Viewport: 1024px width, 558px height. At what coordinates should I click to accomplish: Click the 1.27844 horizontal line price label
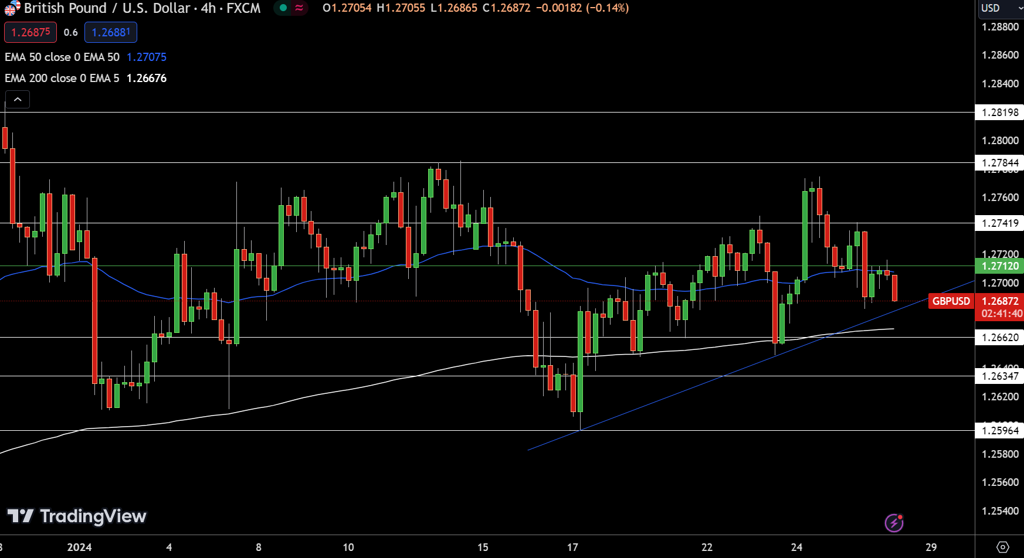1000,163
